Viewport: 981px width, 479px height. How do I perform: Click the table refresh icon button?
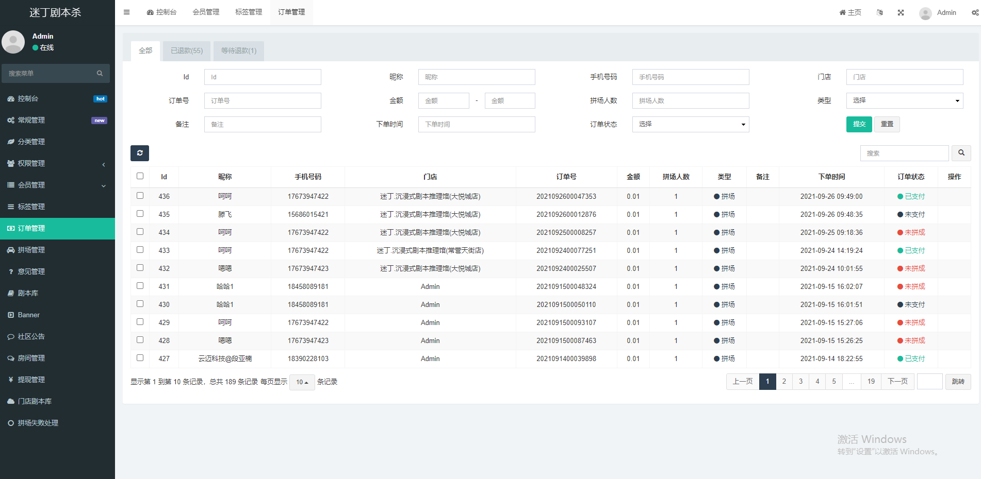coord(140,153)
